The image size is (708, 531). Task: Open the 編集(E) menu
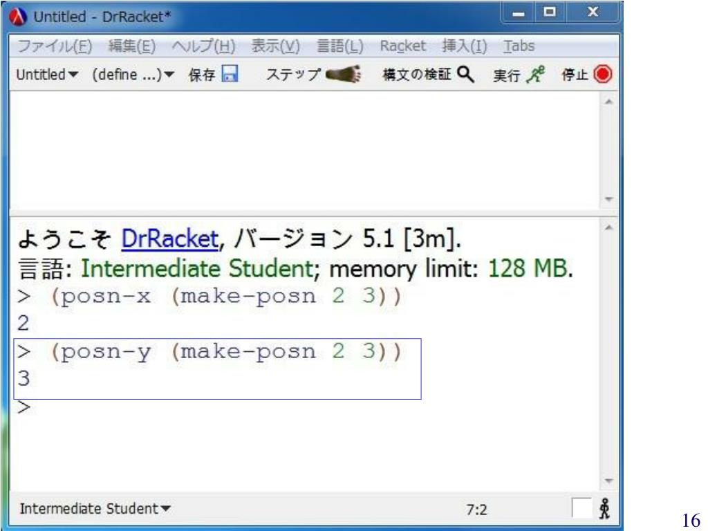pyautogui.click(x=132, y=46)
